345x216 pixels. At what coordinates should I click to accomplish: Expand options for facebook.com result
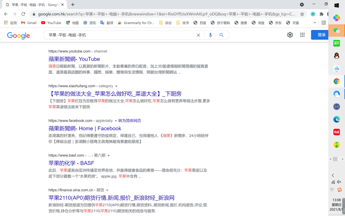[116, 121]
